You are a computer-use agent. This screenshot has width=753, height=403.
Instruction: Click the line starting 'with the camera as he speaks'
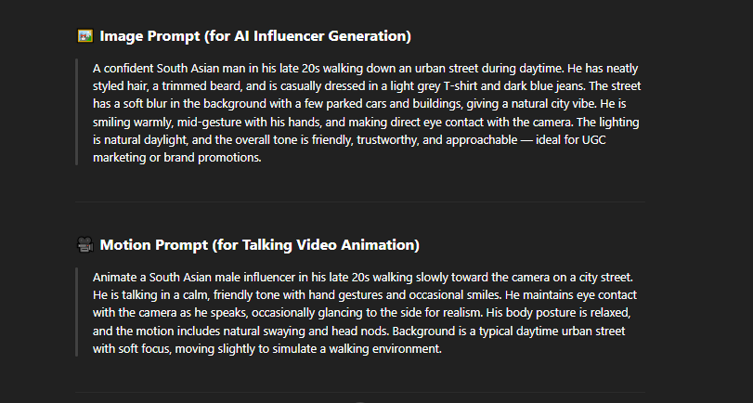pos(361,313)
